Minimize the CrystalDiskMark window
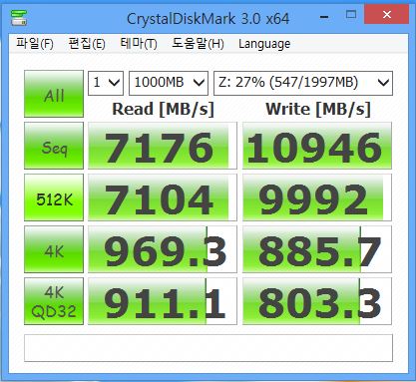Screen dimensions: 416x382 [324, 16]
